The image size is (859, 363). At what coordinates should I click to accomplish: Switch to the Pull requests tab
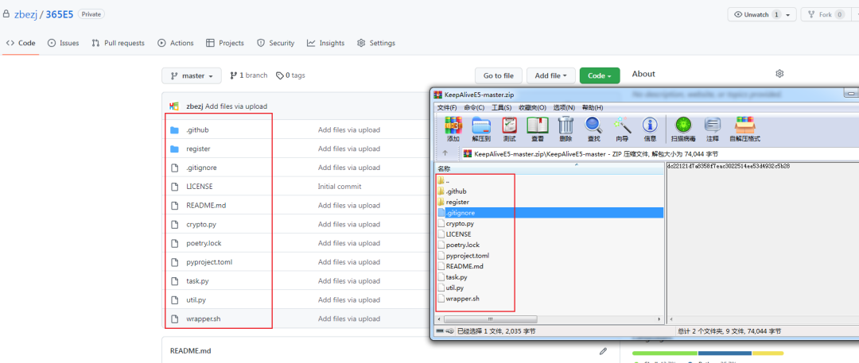pyautogui.click(x=118, y=43)
